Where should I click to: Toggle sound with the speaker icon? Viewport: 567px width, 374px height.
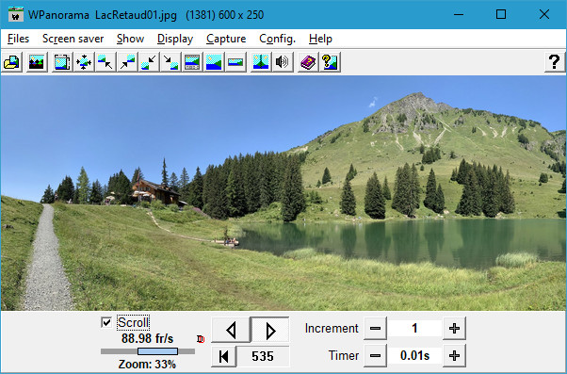point(283,62)
